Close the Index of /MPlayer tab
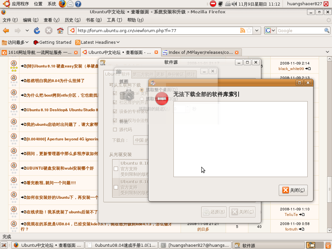The height and width of the screenshot is (249, 332). click(x=237, y=53)
